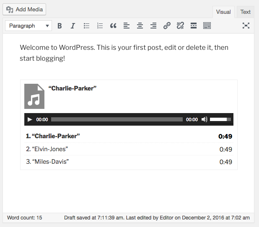Enter distraction-free fullscreen mode

pyautogui.click(x=246, y=26)
